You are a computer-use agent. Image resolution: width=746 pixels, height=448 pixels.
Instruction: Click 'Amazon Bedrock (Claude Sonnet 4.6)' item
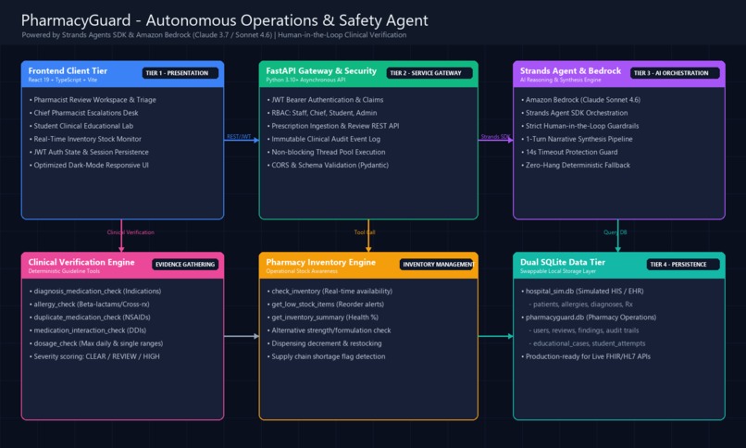coord(581,100)
